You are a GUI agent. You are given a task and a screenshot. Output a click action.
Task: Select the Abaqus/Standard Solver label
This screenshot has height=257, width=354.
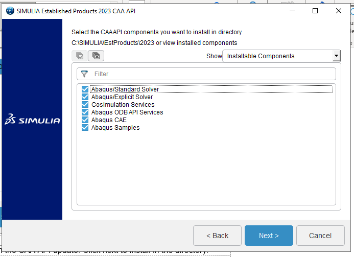(125, 89)
